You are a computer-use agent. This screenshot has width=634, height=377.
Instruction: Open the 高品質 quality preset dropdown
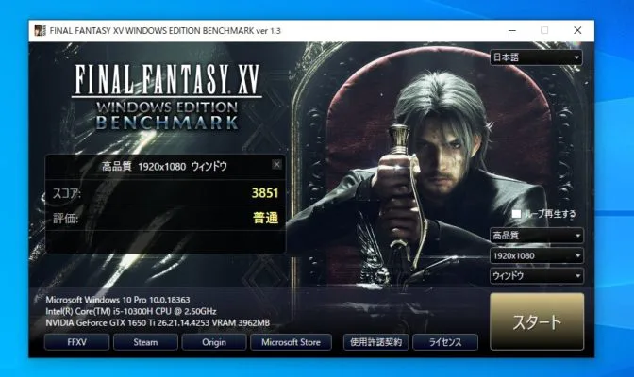click(536, 236)
